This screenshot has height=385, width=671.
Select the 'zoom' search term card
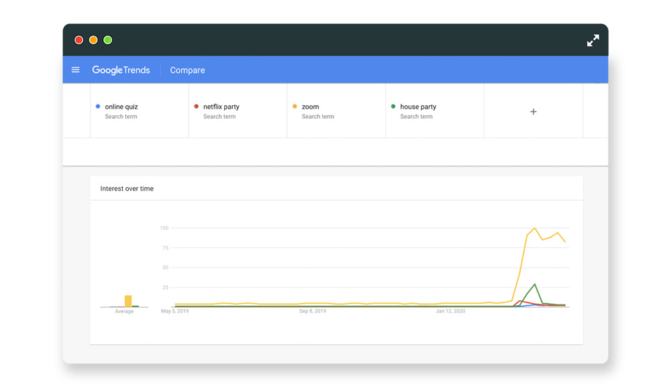point(336,111)
